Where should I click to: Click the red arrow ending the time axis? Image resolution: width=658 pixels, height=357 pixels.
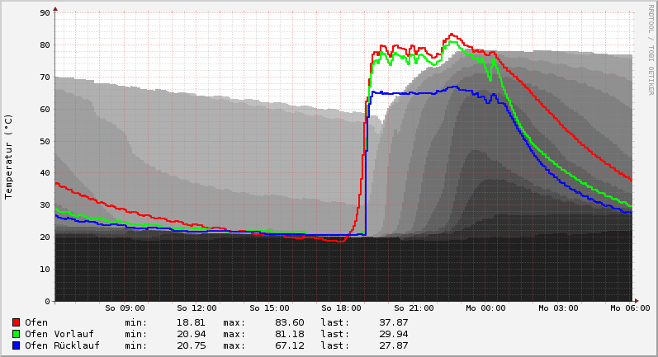pos(636,301)
